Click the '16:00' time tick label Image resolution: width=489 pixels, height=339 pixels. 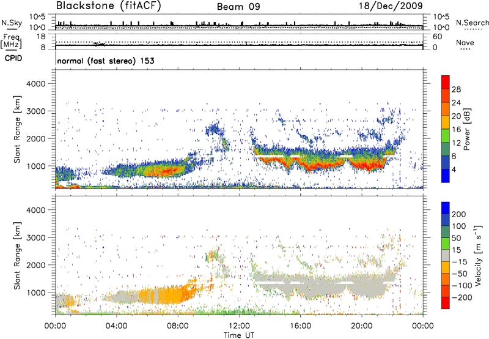300,326
